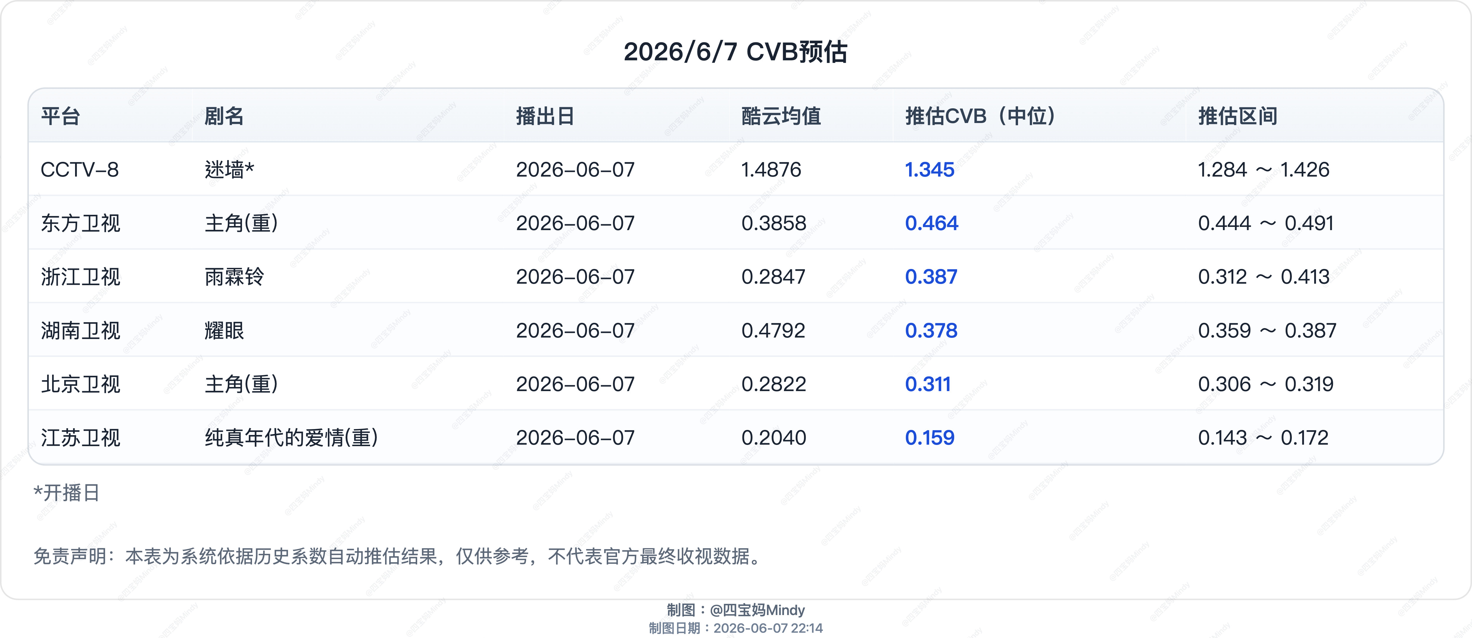Select the '迷墙*' drama name cell

[x=229, y=170]
